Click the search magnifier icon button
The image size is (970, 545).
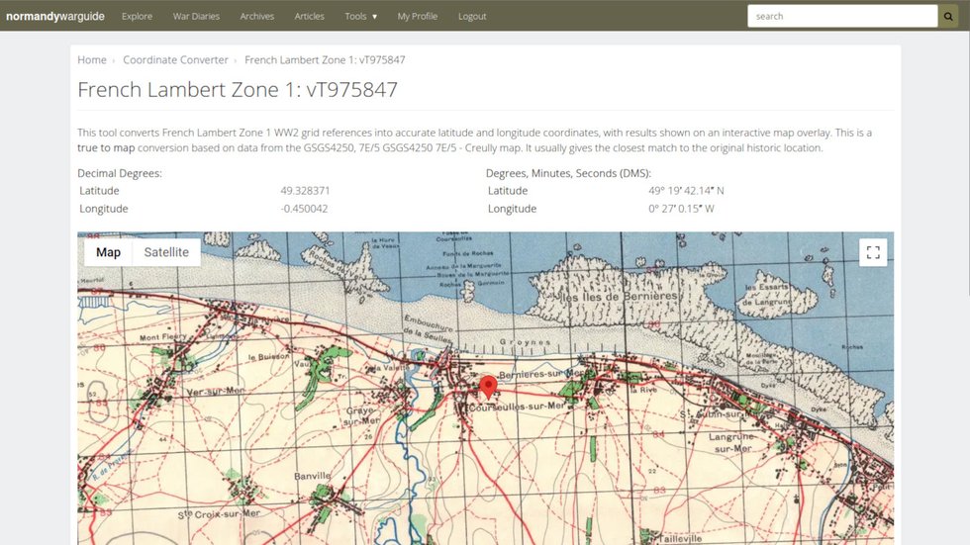[948, 16]
